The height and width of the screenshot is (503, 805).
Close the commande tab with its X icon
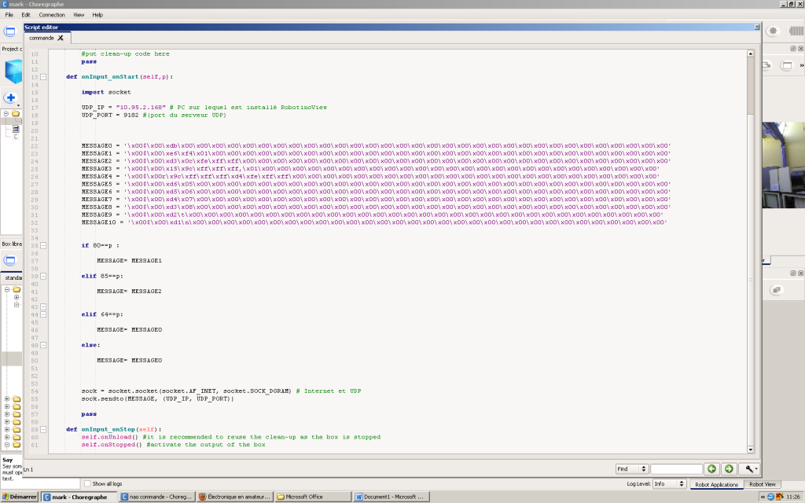click(61, 38)
